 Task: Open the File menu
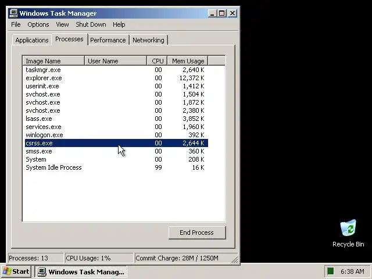[x=16, y=24]
